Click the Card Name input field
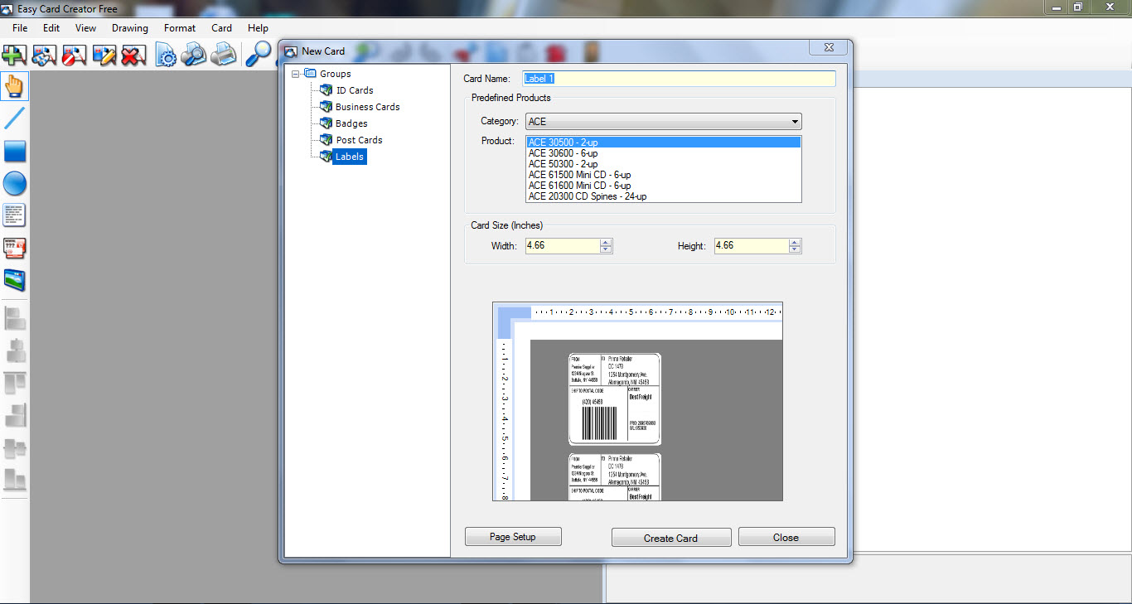1132x604 pixels. click(680, 79)
